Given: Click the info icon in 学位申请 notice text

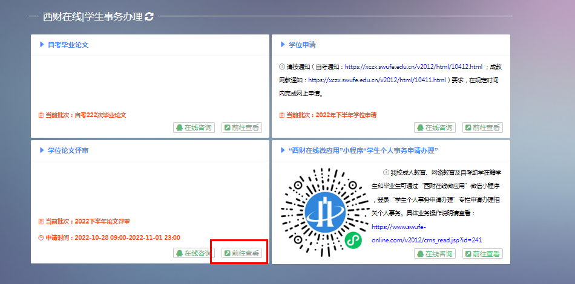Looking at the screenshot, I should pos(282,66).
